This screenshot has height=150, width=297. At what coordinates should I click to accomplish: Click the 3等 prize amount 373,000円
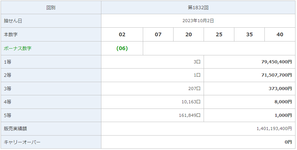[x=280, y=89]
